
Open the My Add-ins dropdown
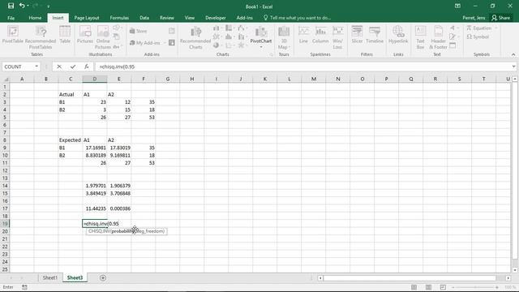[147, 43]
